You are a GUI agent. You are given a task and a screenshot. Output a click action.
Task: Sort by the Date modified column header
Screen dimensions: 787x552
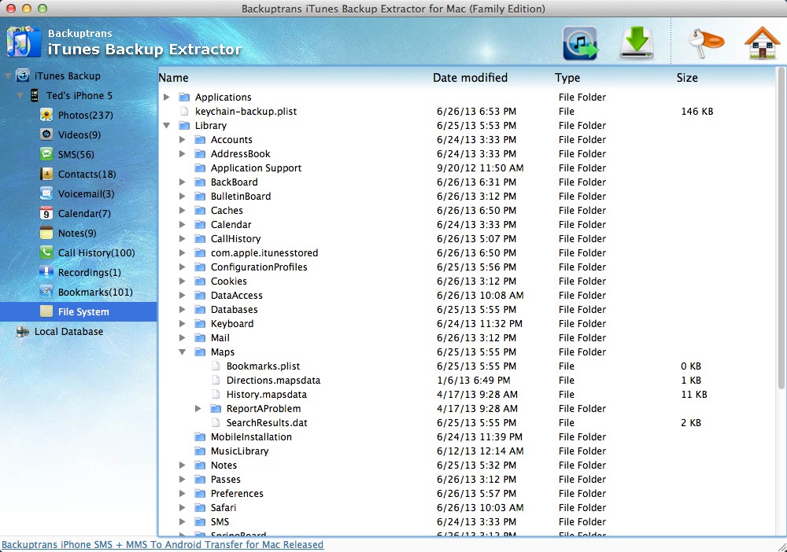point(471,78)
